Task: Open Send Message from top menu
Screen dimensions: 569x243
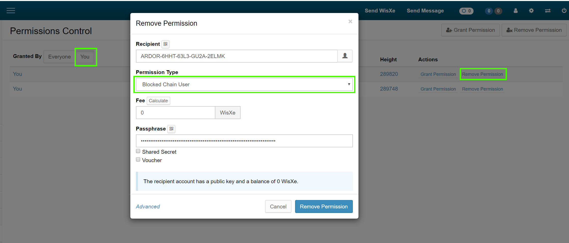Action: pyautogui.click(x=425, y=11)
